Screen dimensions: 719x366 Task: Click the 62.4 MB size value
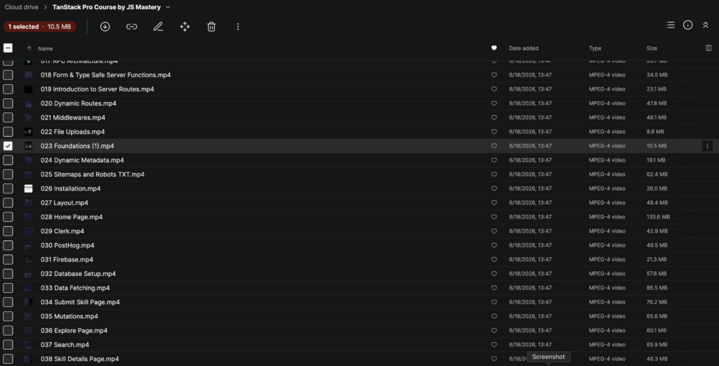(657, 174)
